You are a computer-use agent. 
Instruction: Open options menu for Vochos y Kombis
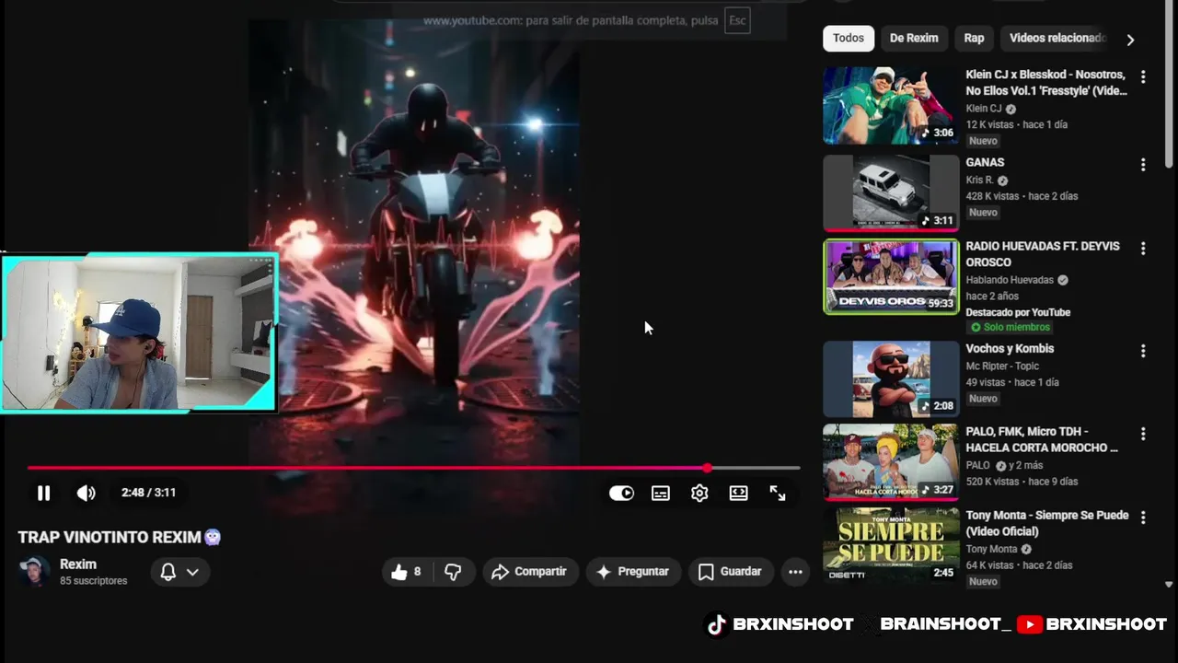click(x=1143, y=351)
